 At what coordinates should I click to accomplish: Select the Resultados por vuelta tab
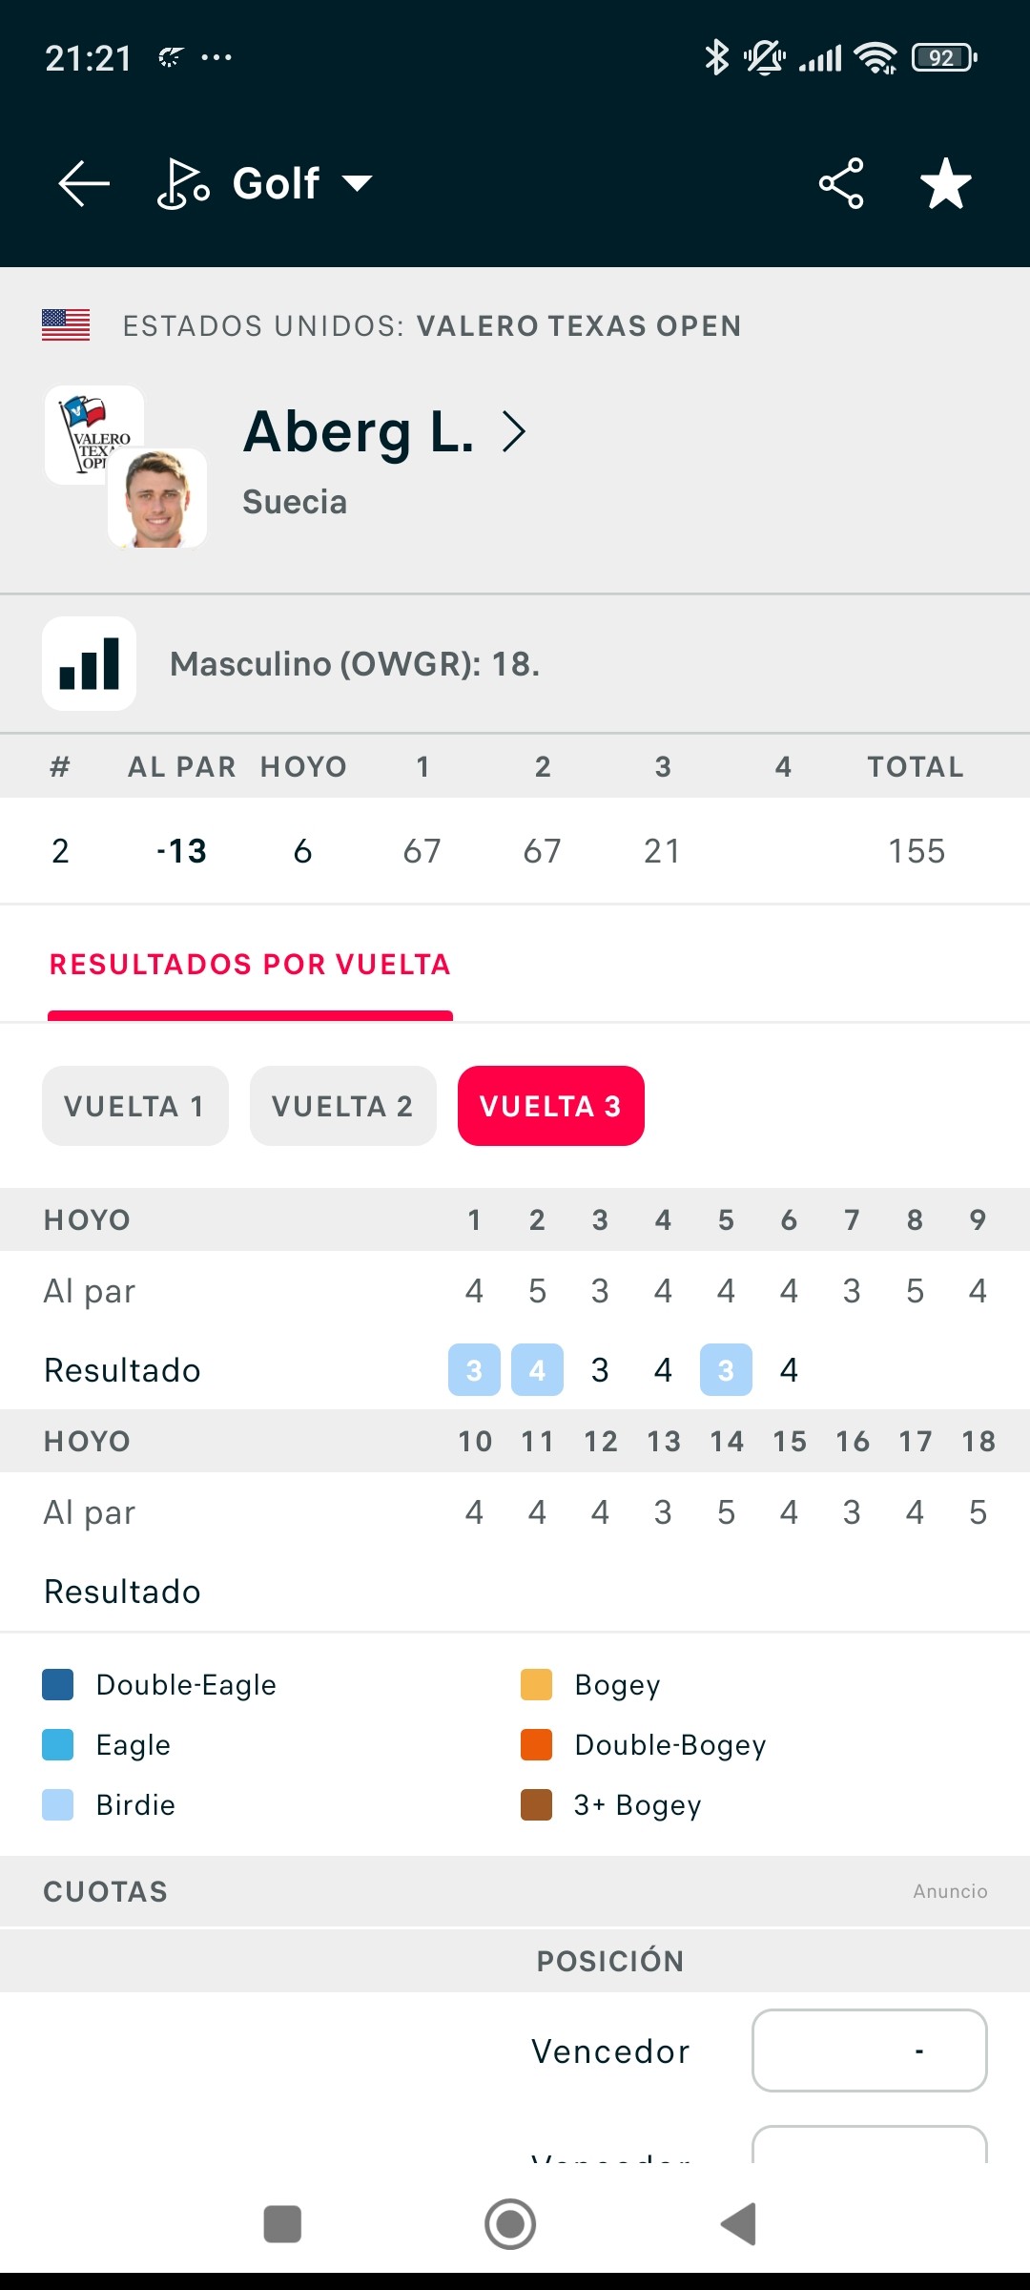250,965
